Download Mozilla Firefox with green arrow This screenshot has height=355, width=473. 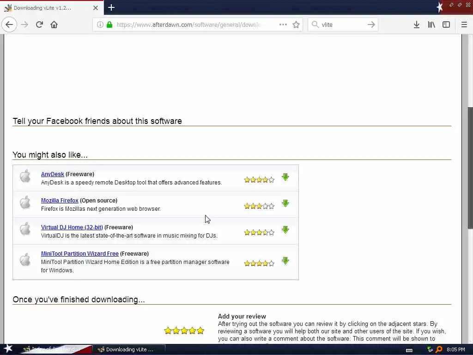point(285,203)
